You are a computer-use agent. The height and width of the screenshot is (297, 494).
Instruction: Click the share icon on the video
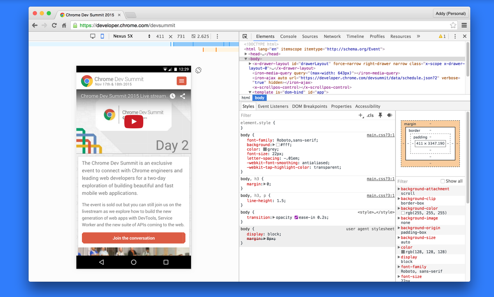coord(183,96)
